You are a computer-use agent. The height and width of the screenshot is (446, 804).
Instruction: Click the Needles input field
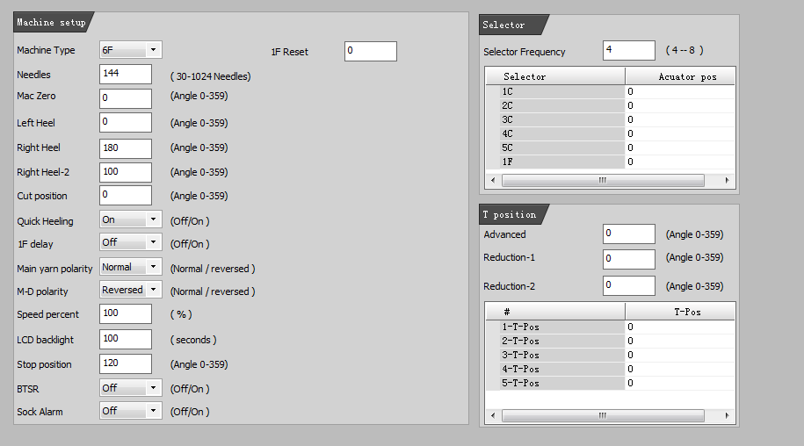coord(126,74)
